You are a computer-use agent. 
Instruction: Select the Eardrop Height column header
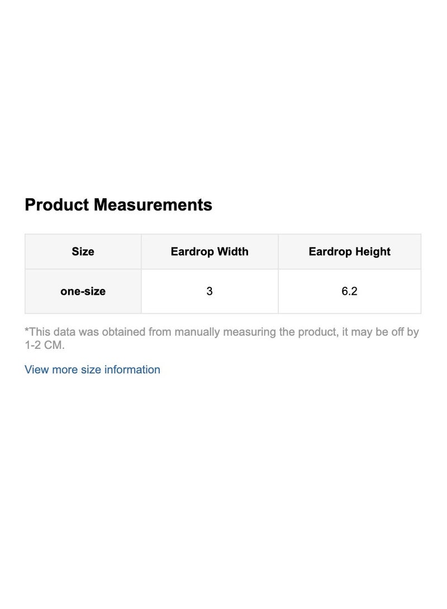pos(349,252)
